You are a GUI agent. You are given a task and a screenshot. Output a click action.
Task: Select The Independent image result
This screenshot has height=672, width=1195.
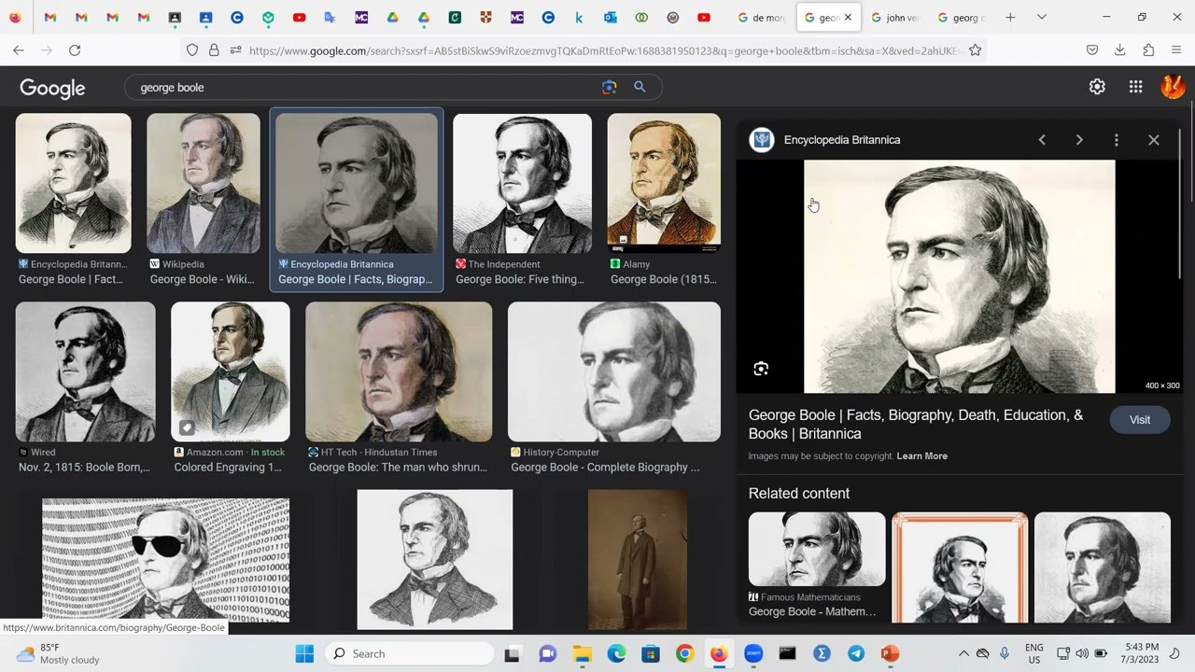click(522, 184)
